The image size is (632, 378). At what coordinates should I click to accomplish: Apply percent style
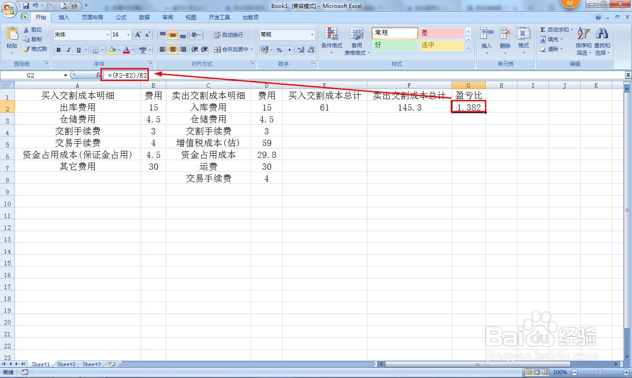[280, 50]
